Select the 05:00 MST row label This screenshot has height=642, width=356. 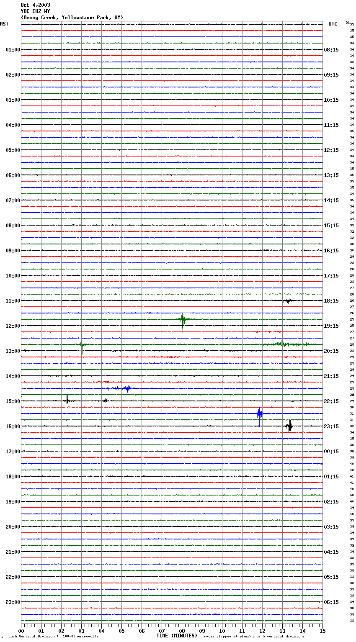[13, 150]
